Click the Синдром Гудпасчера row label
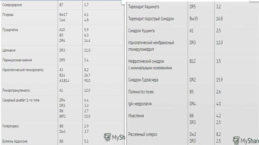The image size is (259, 145). [143, 80]
